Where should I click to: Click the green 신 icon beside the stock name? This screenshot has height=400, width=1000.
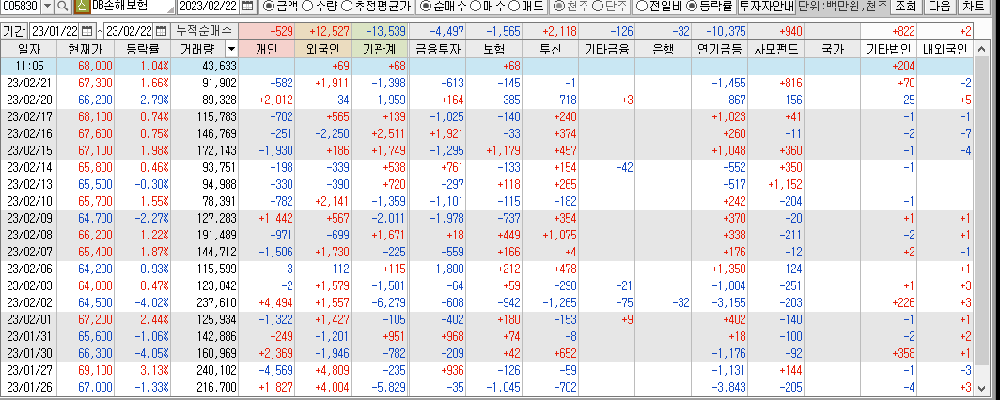82,8
